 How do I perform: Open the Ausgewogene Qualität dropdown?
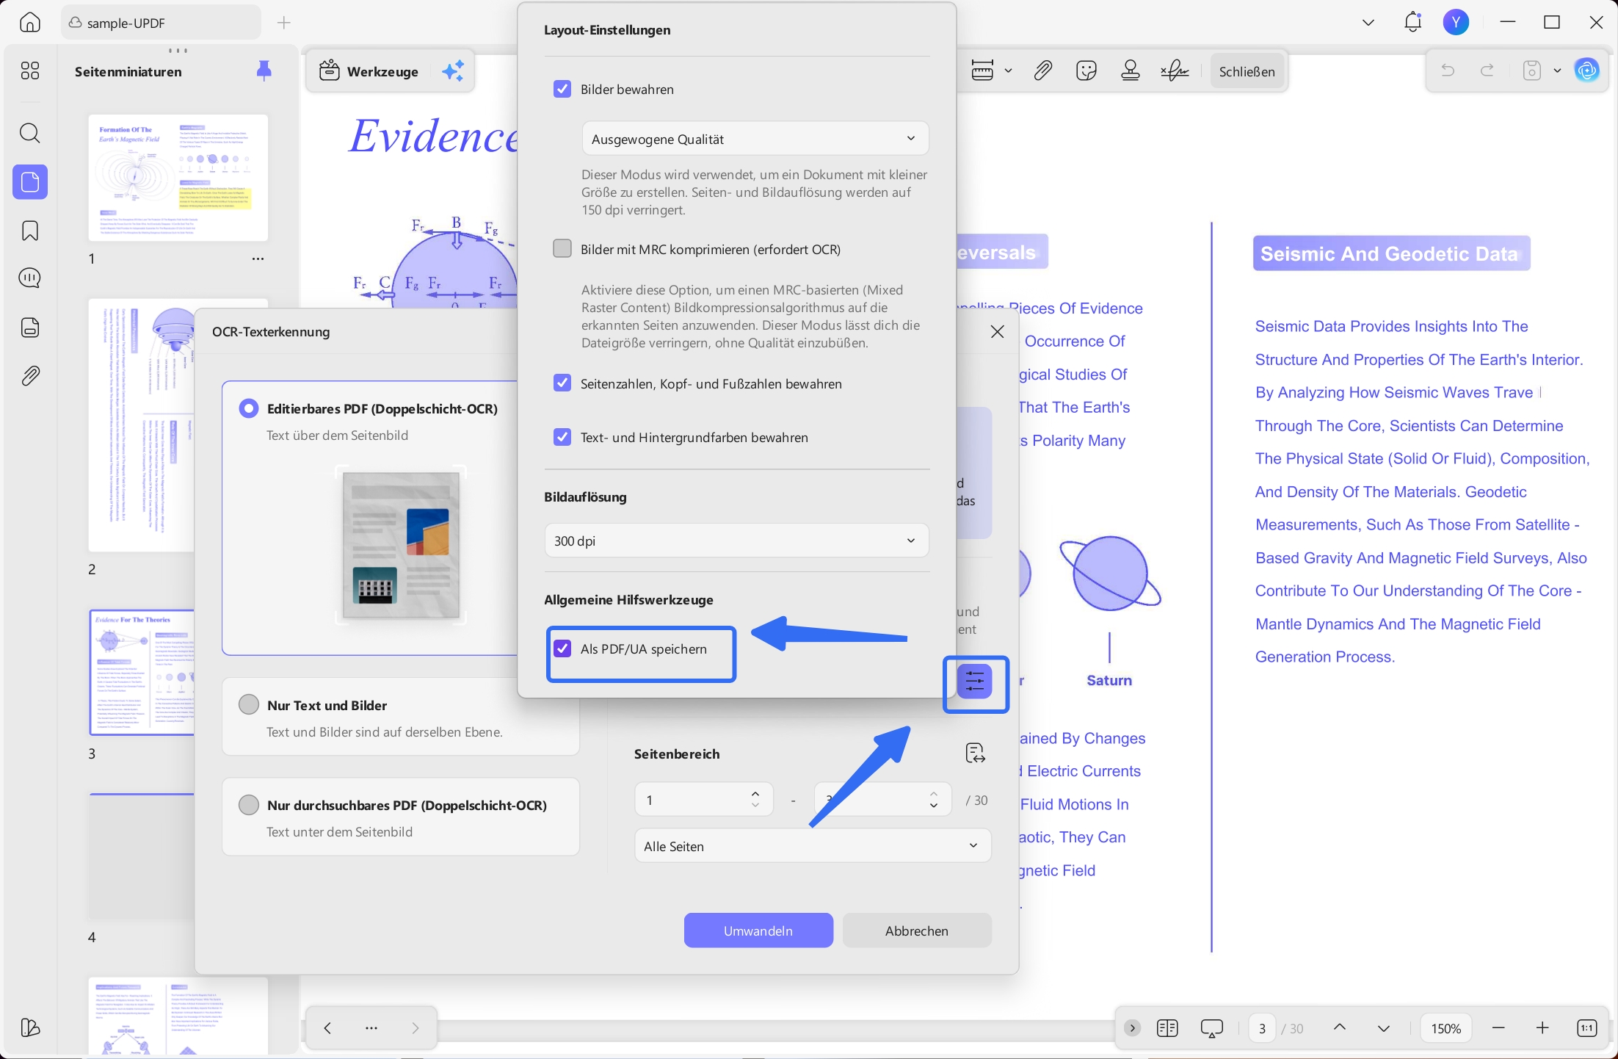[x=755, y=139]
